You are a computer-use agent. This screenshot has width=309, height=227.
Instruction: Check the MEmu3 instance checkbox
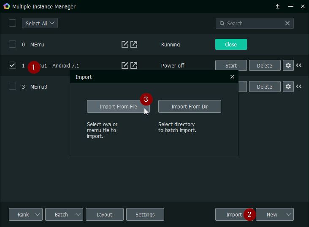[12, 86]
